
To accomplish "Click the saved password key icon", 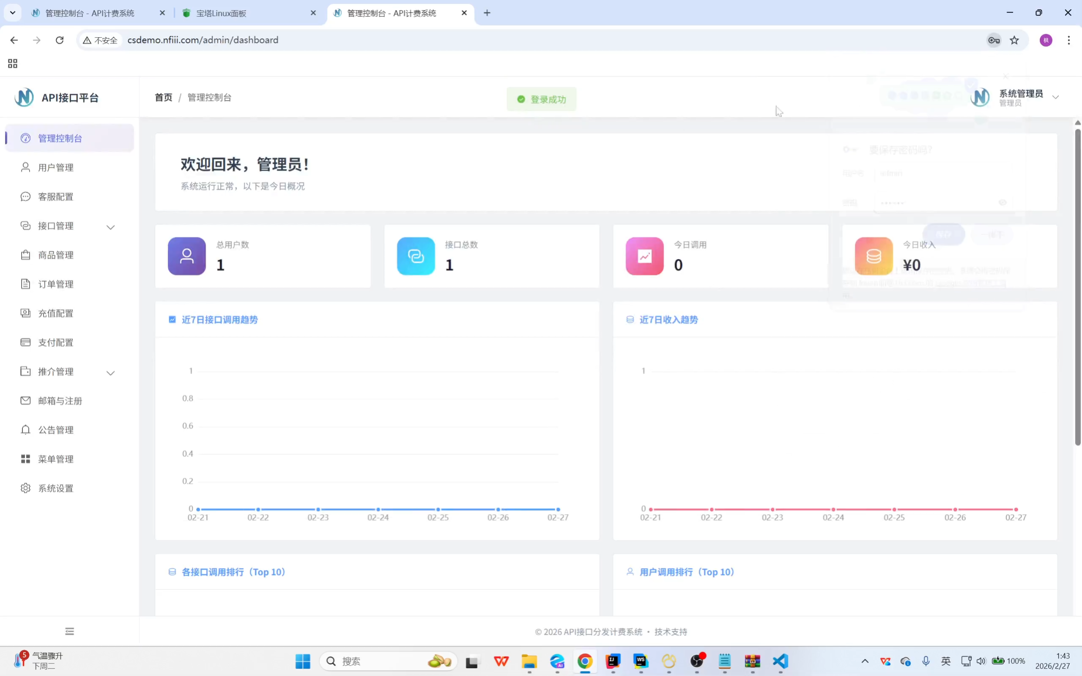I will (994, 40).
